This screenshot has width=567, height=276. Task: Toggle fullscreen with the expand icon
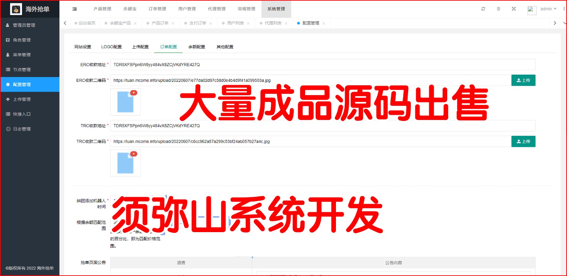coord(513,9)
